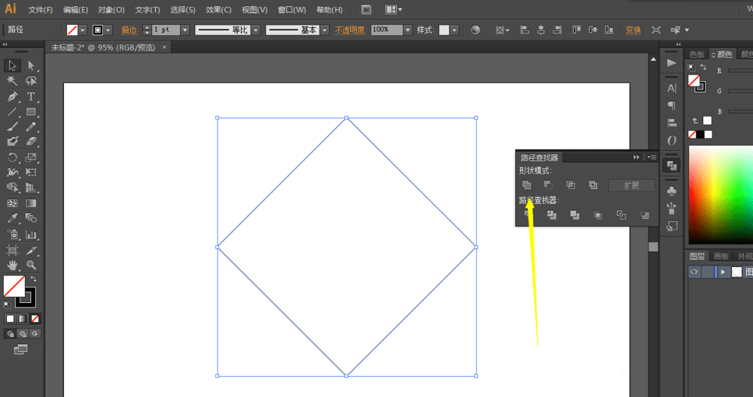This screenshot has height=397, width=753.
Task: Click the 扩展 button in Pathfinder
Action: 631,185
